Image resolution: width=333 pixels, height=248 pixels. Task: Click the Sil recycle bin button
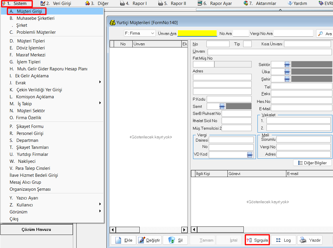point(175,240)
